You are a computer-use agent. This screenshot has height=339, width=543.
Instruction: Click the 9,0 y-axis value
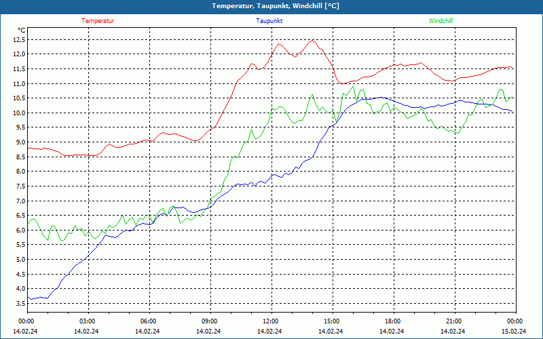point(21,142)
